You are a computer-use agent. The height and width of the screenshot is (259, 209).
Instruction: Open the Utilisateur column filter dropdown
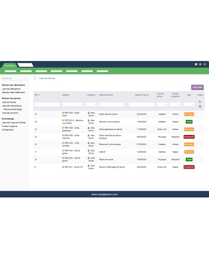click(91, 104)
